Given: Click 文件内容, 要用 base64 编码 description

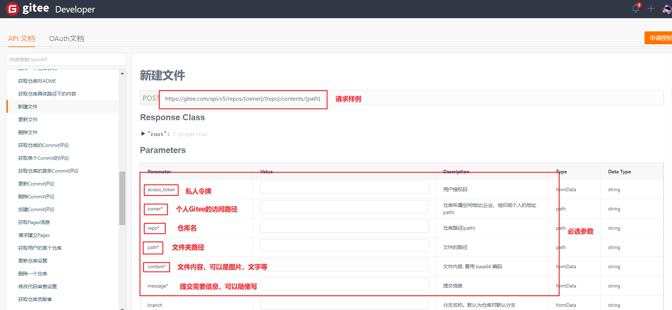Looking at the screenshot, I should (472, 266).
